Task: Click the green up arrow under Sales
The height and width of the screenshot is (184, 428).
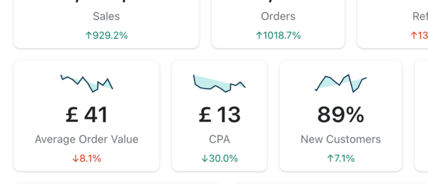Action: pos(89,35)
